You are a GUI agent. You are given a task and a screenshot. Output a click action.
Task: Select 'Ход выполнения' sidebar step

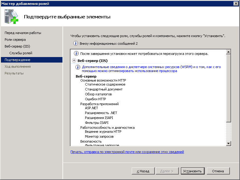[18, 67]
